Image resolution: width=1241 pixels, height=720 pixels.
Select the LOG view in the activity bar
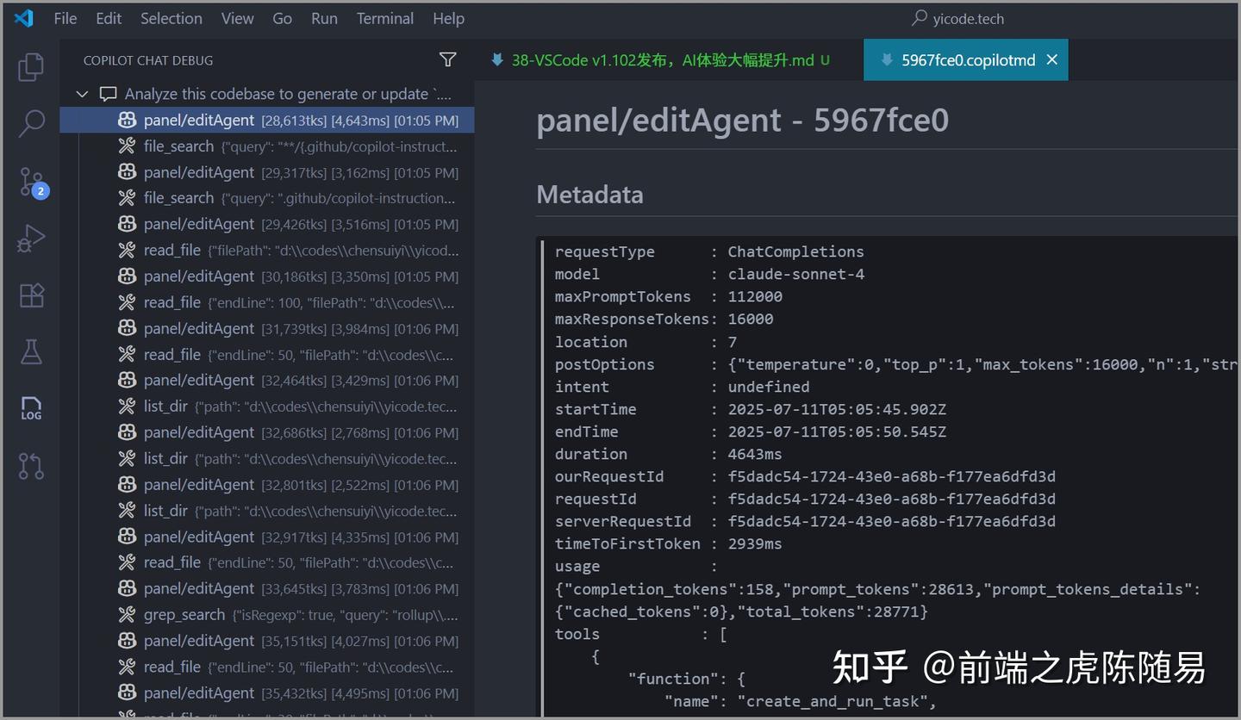[x=31, y=409]
